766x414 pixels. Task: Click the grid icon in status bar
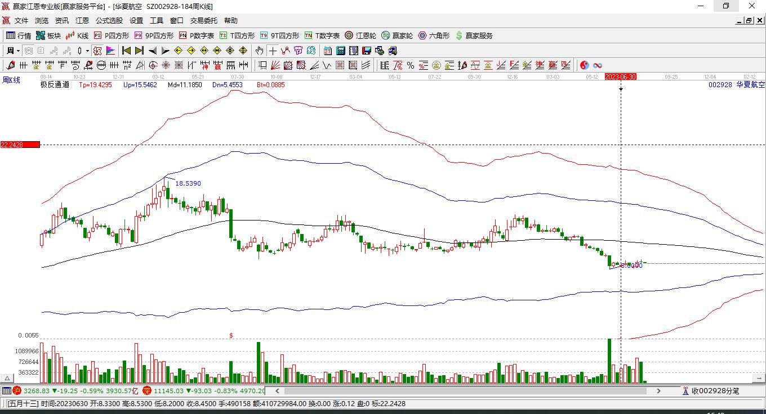[6, 391]
